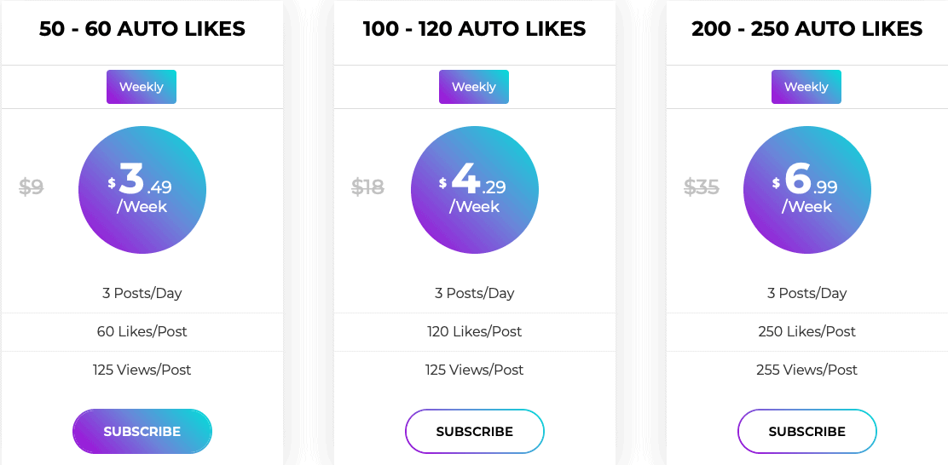Click the 60 Likes/Post feature row
Image resolution: width=948 pixels, height=465 pixels.
tap(142, 331)
